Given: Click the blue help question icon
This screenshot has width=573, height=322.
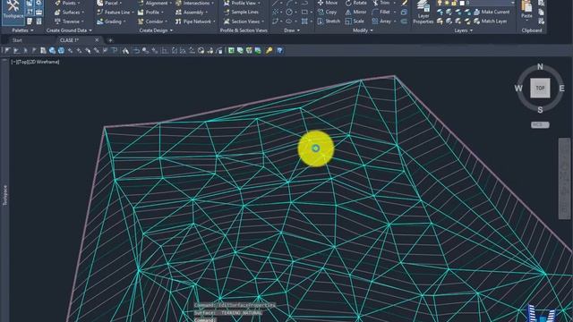Looking at the screenshot, I should coord(279,51).
